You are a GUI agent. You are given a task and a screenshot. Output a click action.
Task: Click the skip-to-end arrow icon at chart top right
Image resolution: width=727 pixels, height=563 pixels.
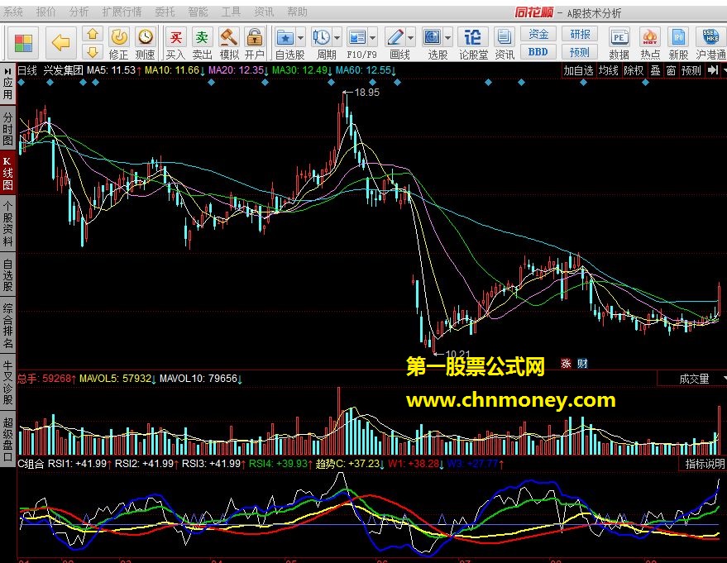click(713, 70)
